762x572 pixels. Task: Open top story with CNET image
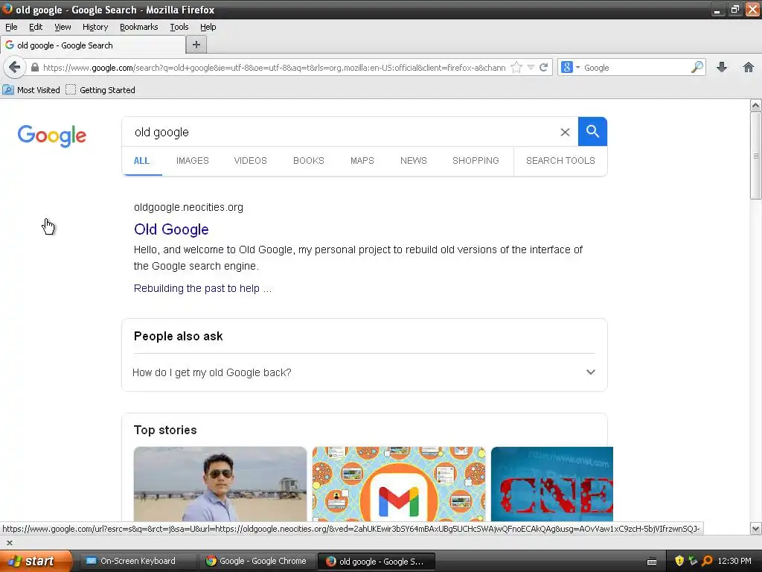click(552, 484)
